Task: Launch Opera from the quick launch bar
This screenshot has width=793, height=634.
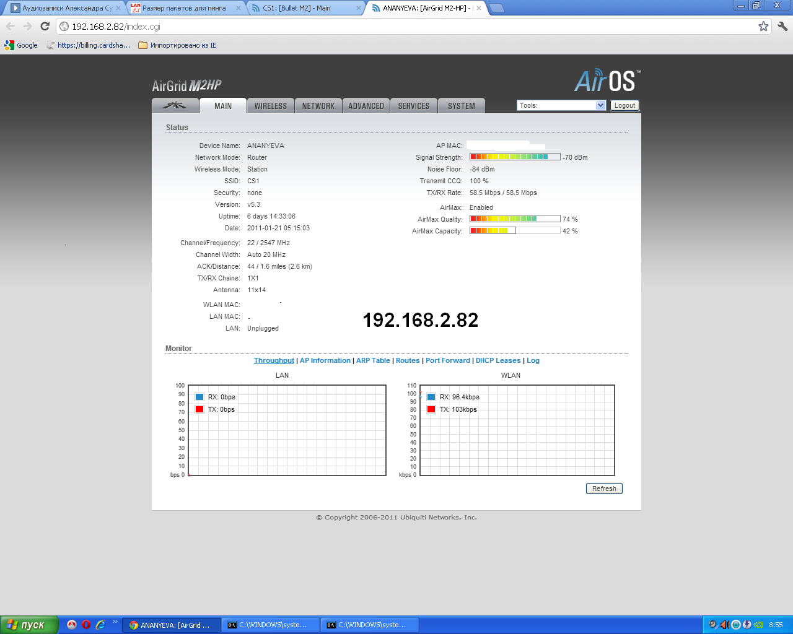Action: (x=86, y=625)
